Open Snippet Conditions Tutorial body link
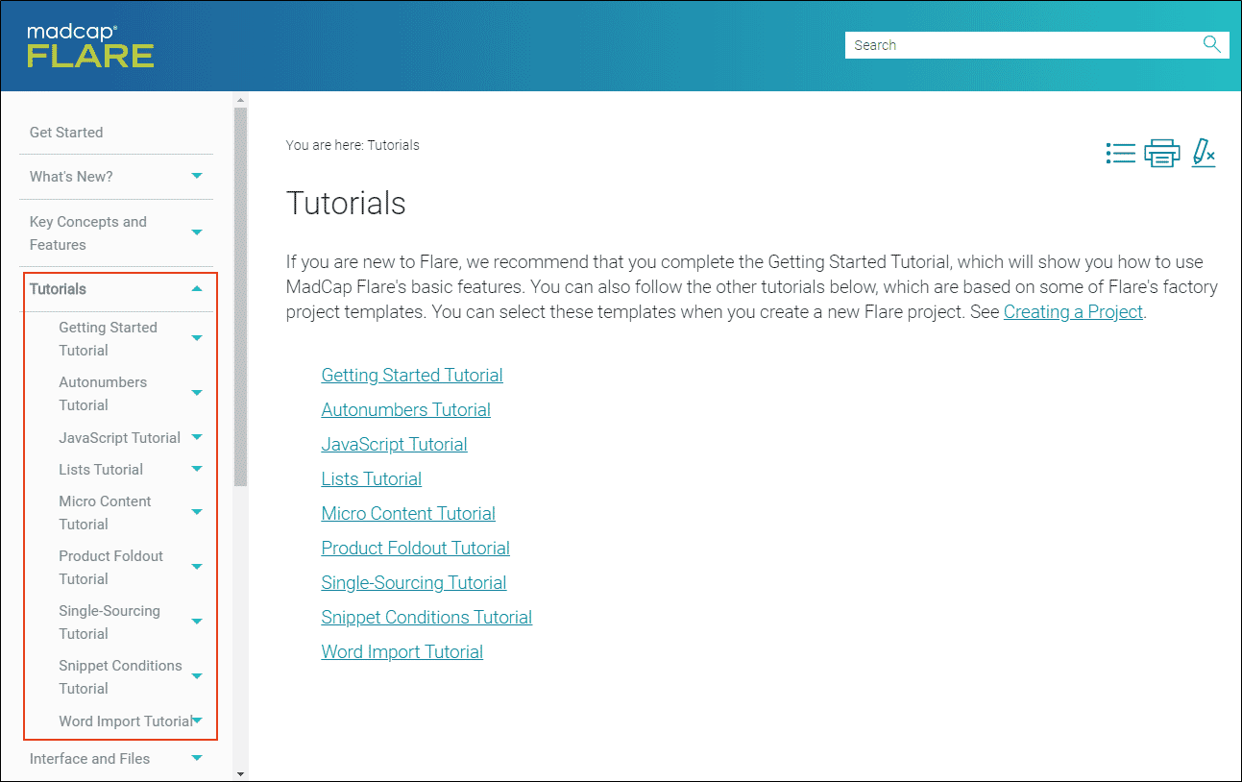 click(x=426, y=617)
